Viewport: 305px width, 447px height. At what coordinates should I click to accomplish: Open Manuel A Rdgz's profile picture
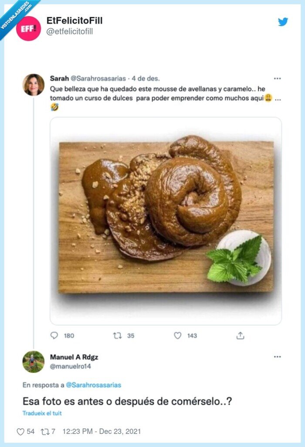[33, 361]
